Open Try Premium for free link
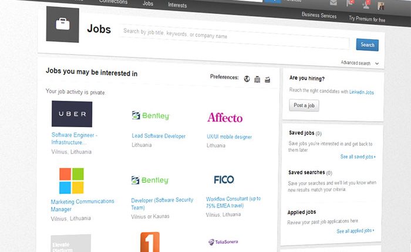This screenshot has width=411, height=252. click(x=367, y=19)
